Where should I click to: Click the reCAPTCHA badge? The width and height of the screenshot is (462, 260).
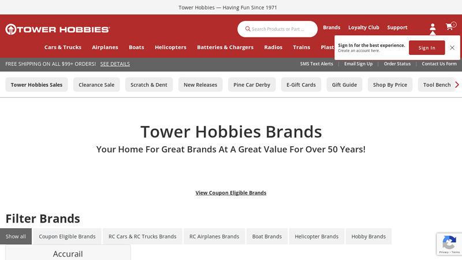[449, 244]
